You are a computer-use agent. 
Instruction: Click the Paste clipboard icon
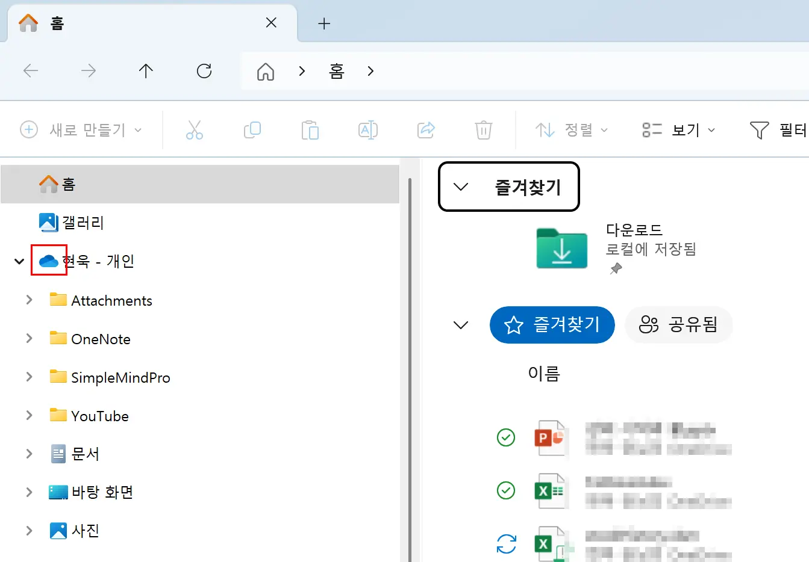(310, 129)
